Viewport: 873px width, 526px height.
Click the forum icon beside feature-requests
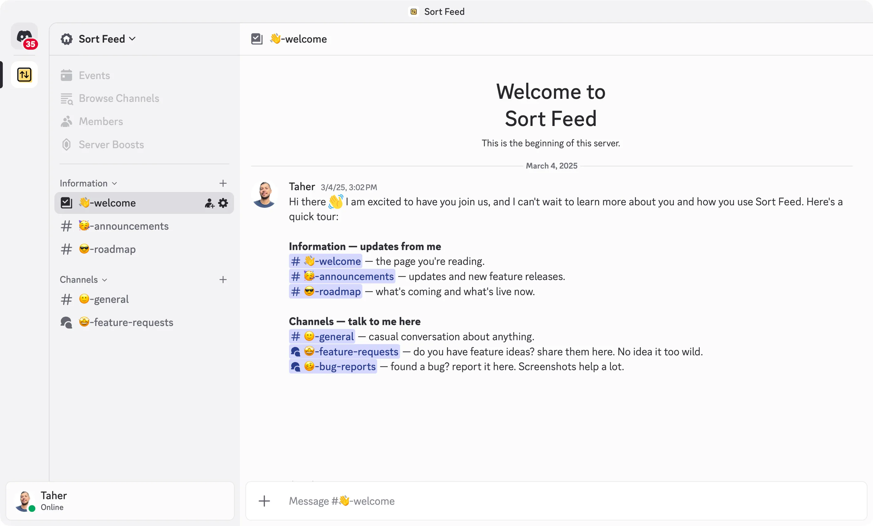[66, 322]
